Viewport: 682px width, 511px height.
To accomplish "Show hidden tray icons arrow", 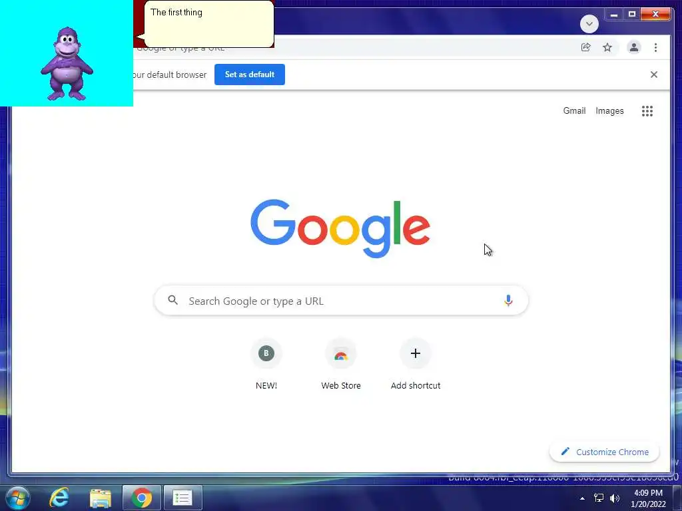I will (582, 498).
